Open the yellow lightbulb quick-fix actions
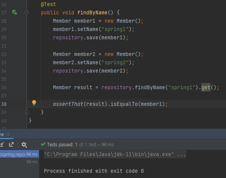 click(34, 103)
